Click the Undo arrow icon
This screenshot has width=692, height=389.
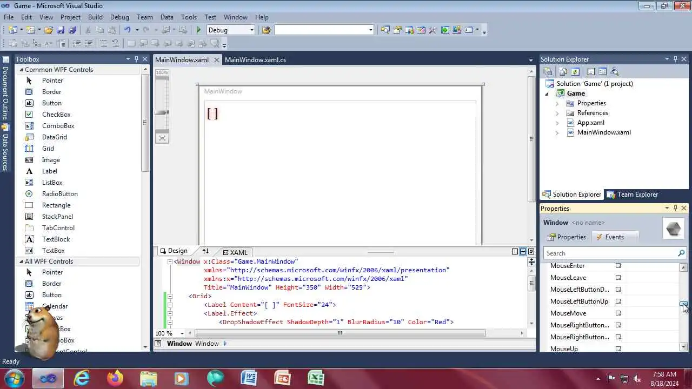[127, 30]
